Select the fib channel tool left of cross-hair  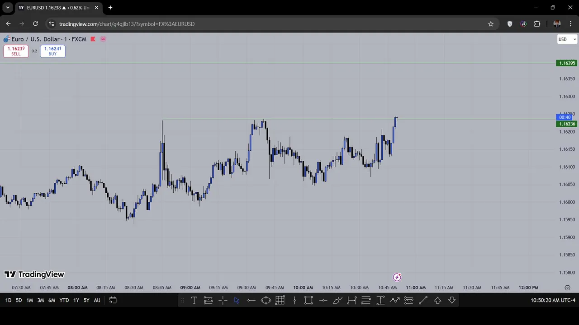click(208, 300)
